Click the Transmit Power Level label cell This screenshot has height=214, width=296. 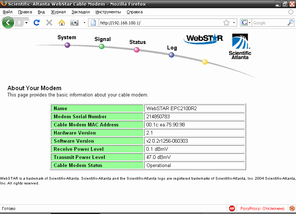click(x=97, y=157)
